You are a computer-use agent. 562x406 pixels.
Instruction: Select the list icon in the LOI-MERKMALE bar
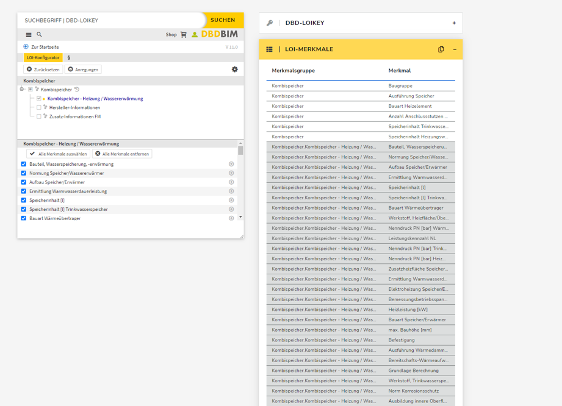click(x=269, y=49)
